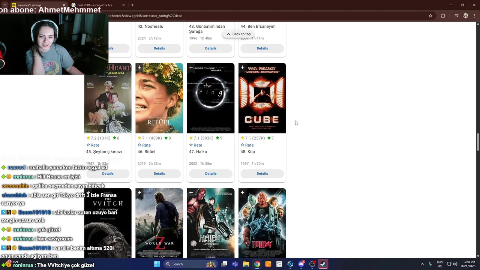480x270 pixels.
Task: Click microphone icon in system tray
Action: [x=430, y=264]
